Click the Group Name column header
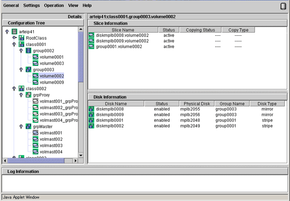Viewport: 290px width, 201px height. coord(232,104)
